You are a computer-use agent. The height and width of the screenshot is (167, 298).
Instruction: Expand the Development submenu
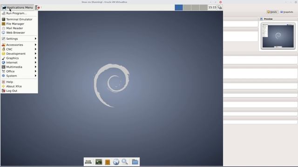(x=19, y=54)
